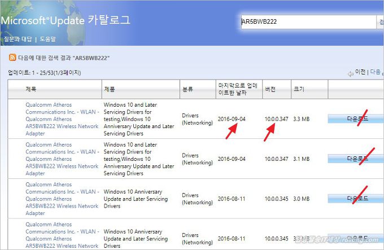
Task: Click 다운로드 button for the 3.3 MB 2016-09-04 driver
Action: pos(357,119)
